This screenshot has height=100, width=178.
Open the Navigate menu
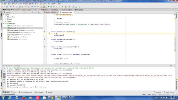tap(14, 4)
